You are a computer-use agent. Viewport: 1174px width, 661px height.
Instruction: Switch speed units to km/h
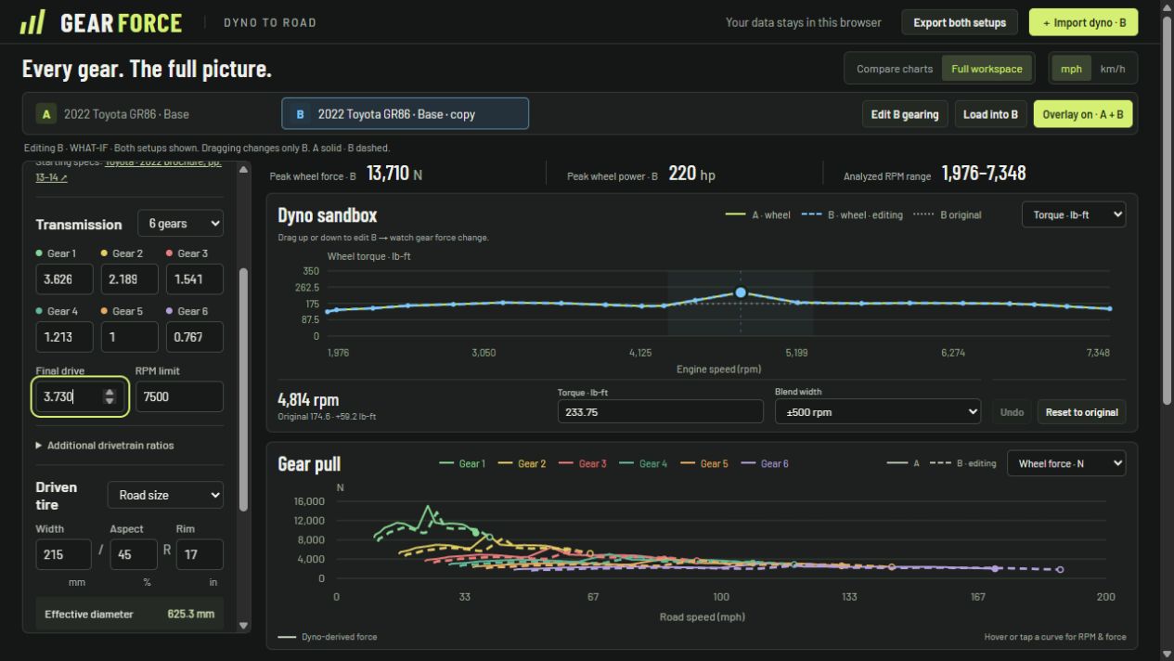[1113, 69]
